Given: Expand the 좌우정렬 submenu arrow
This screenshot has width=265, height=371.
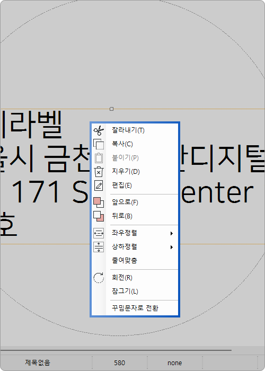Looking at the screenshot, I should click(172, 234).
